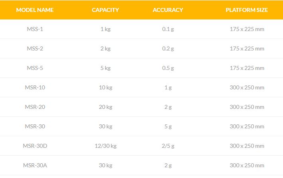283x178 pixels.
Task: Select the MSS-1 model name cell
Action: coord(35,29)
